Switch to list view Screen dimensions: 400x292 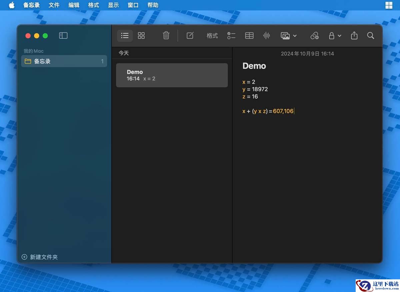(125, 36)
